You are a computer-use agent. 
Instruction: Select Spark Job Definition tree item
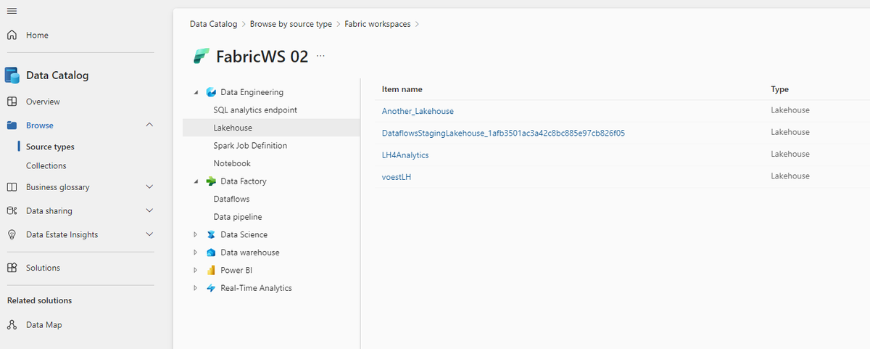(x=250, y=146)
